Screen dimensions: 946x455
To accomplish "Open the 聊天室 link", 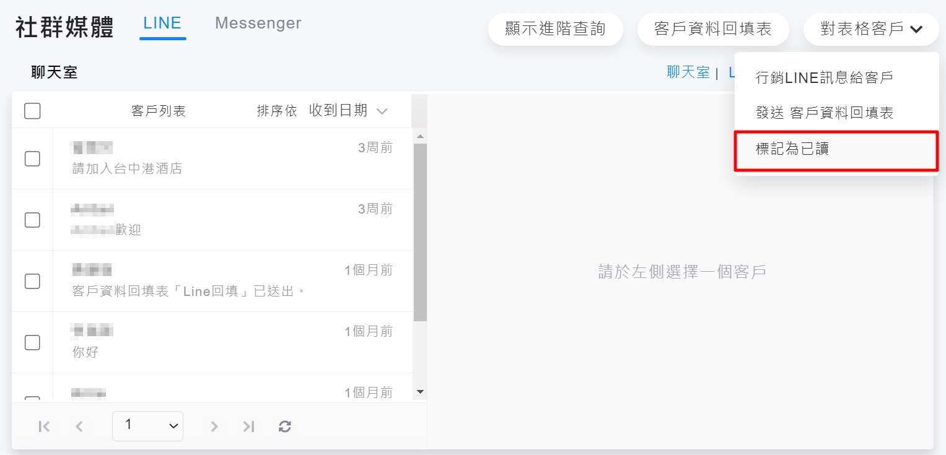I will 688,72.
